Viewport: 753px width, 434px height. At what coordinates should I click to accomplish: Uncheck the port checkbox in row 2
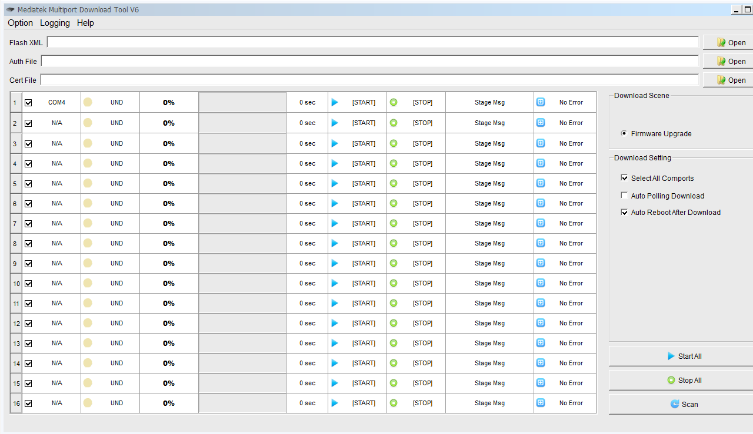(28, 123)
